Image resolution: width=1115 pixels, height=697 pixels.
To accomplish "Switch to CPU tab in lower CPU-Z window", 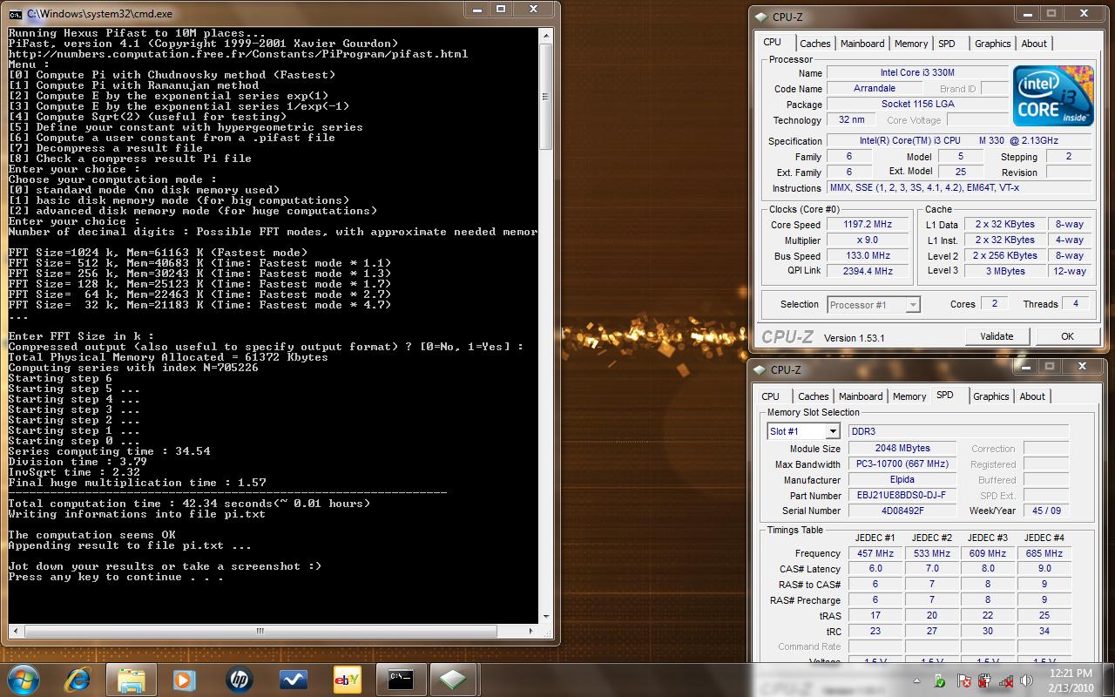I will [x=771, y=396].
